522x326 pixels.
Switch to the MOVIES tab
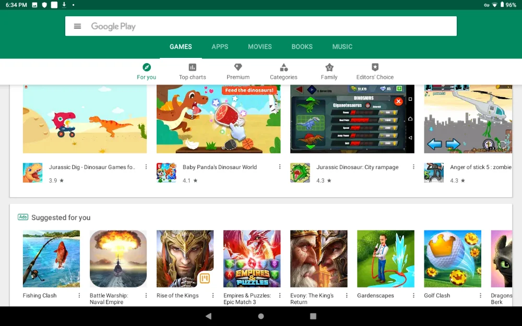259,46
